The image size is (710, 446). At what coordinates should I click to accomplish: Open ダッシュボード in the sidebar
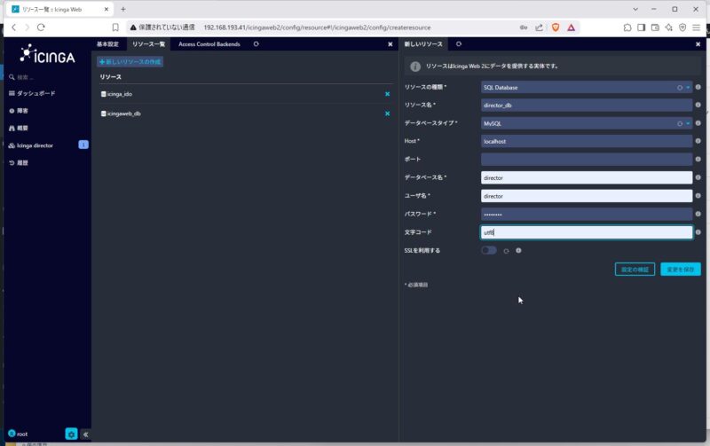point(35,93)
